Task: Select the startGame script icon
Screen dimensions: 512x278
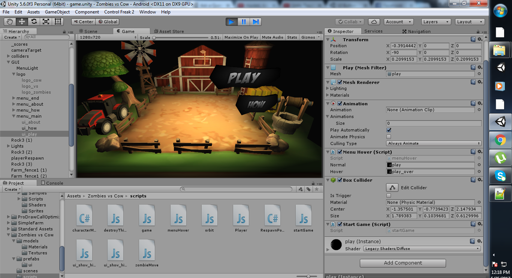Action: (x=304, y=215)
